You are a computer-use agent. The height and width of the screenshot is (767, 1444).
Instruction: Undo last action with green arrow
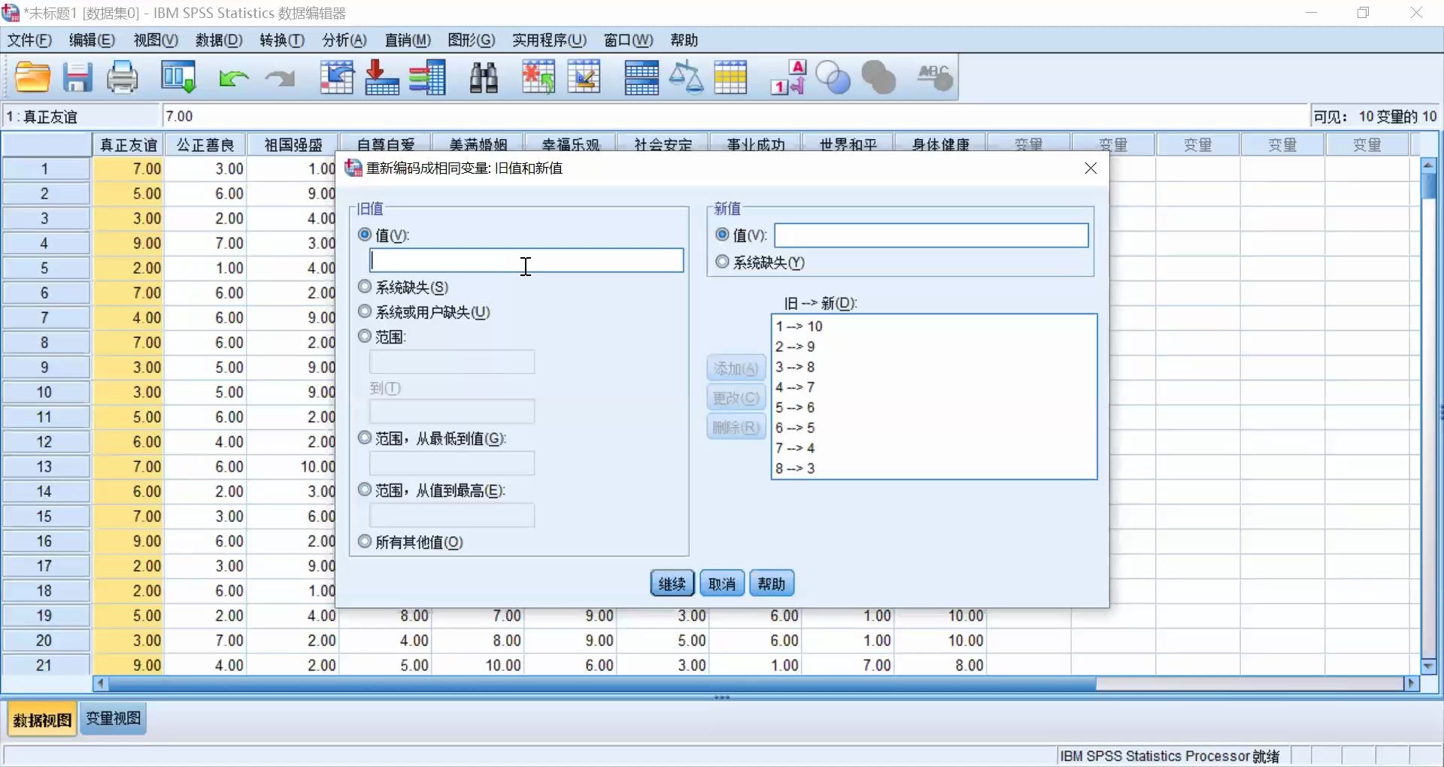coord(234,78)
